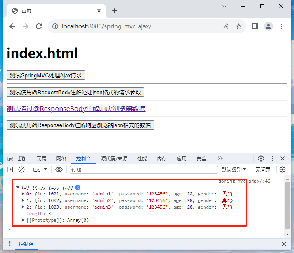The width and height of the screenshot is (294, 253).
Task: Collapse the (3) array output
Action: [18, 187]
